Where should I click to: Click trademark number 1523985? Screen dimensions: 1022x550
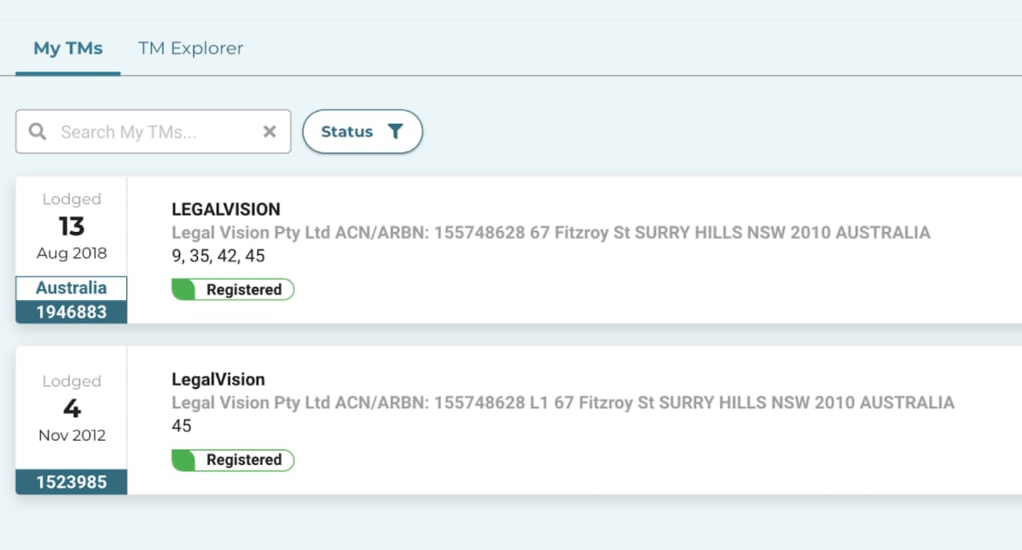[72, 483]
